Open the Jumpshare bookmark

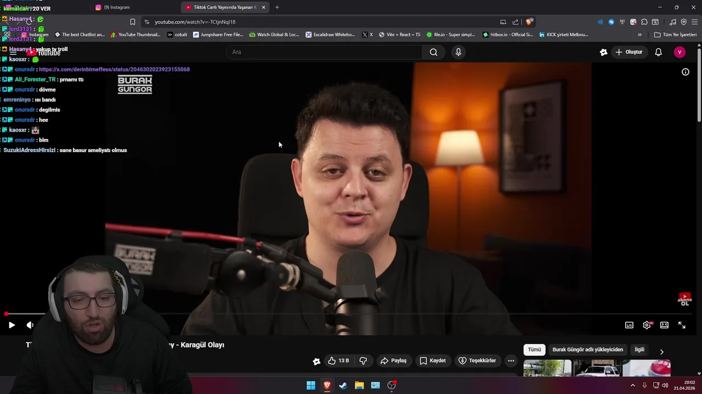click(x=218, y=34)
